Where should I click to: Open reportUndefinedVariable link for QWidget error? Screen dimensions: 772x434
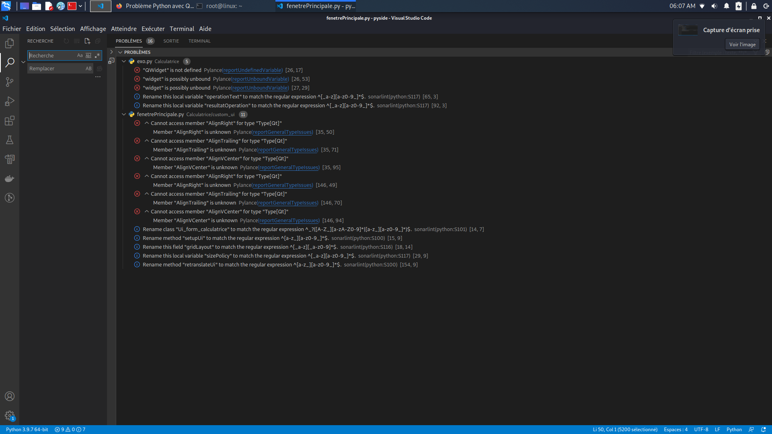pos(253,70)
